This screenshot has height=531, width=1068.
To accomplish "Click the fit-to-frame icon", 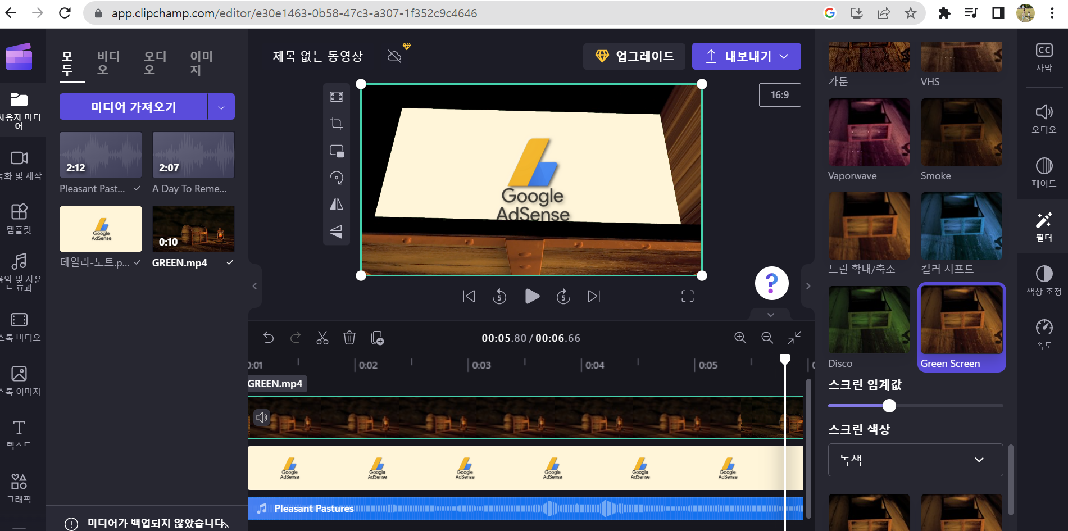I will coord(337,97).
